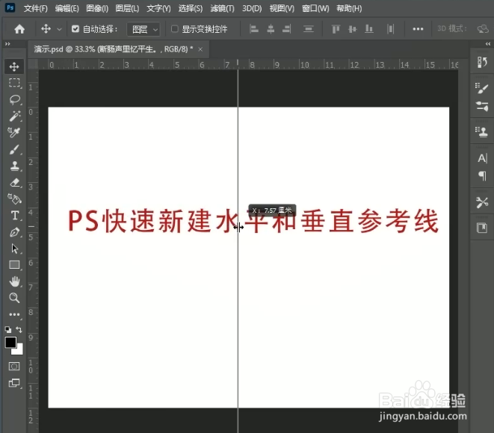The height and width of the screenshot is (433, 494).
Task: Expand the left toolbox panel
Action: click(7, 44)
